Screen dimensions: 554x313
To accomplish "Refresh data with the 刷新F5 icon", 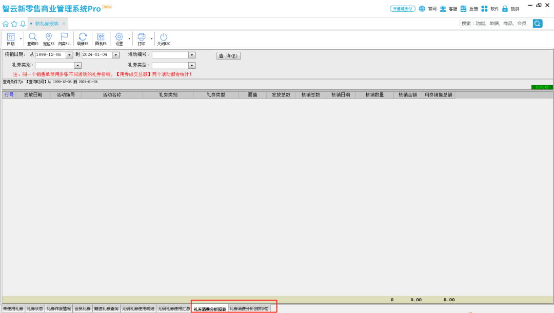I will click(x=83, y=37).
